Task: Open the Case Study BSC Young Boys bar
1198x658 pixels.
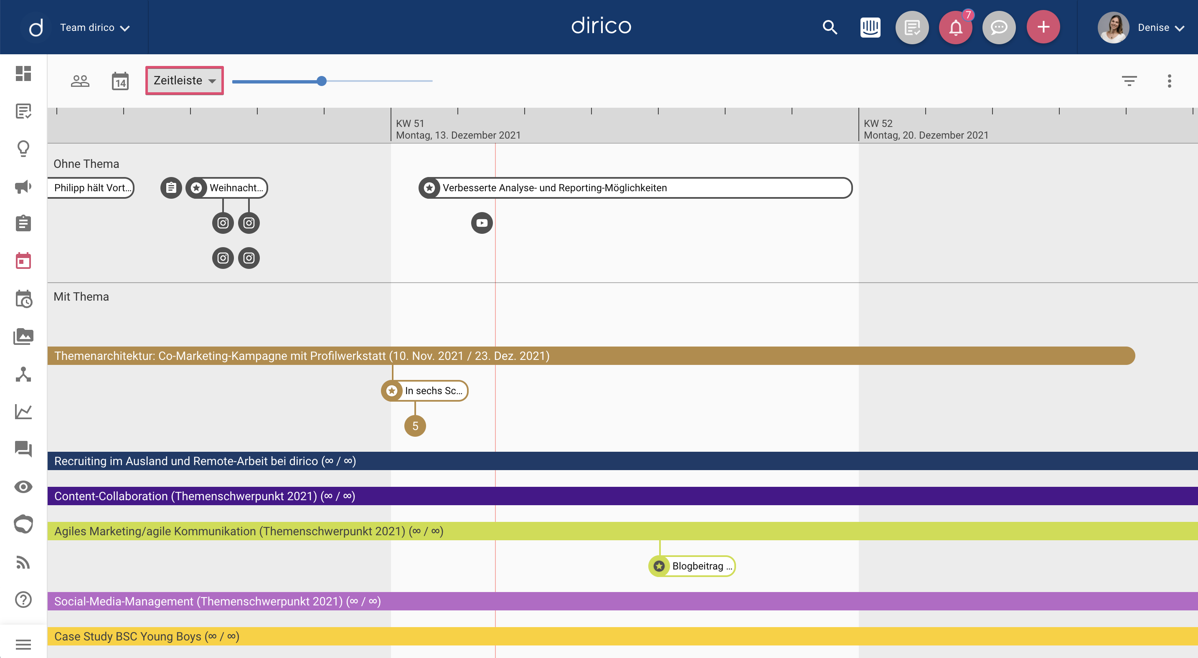Action: 623,637
